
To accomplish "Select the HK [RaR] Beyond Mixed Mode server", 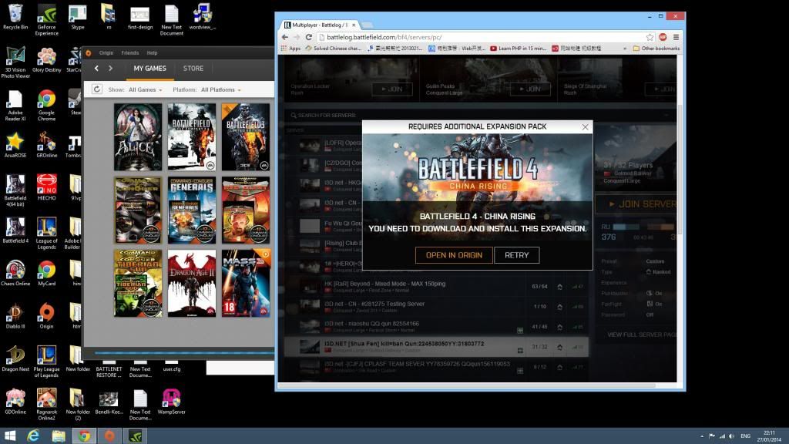I will pos(436,287).
